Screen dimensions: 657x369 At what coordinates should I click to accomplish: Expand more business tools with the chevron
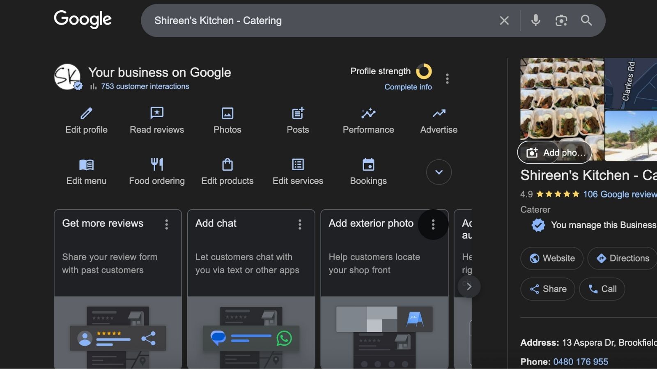pos(439,172)
